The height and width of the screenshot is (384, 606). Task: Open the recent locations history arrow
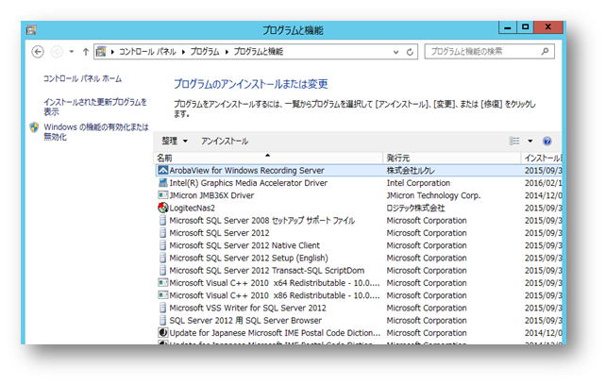tap(72, 51)
